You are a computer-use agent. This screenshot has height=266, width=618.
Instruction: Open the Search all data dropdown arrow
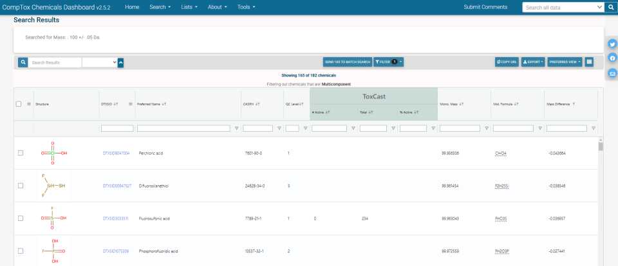coord(600,7)
